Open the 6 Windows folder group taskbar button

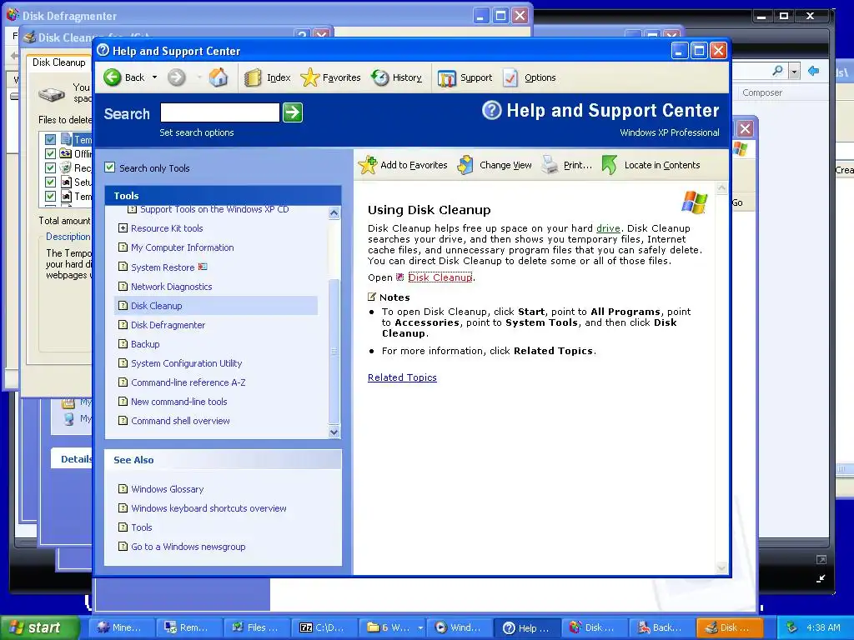(392, 627)
